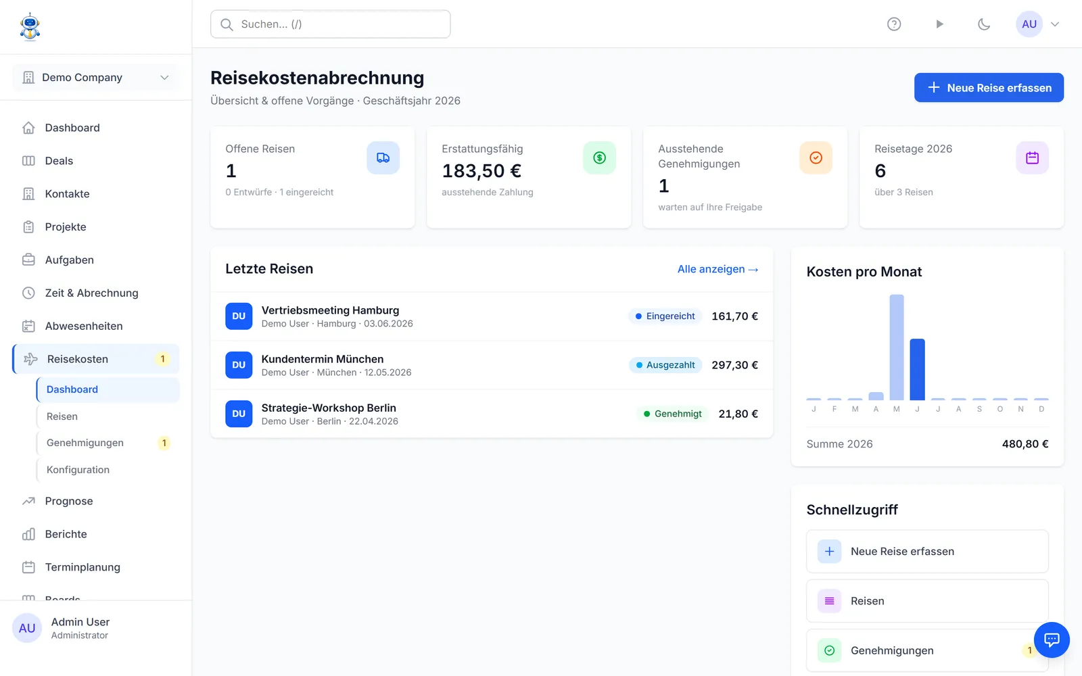Click the Erstattungsfähig dollar icon

click(599, 158)
